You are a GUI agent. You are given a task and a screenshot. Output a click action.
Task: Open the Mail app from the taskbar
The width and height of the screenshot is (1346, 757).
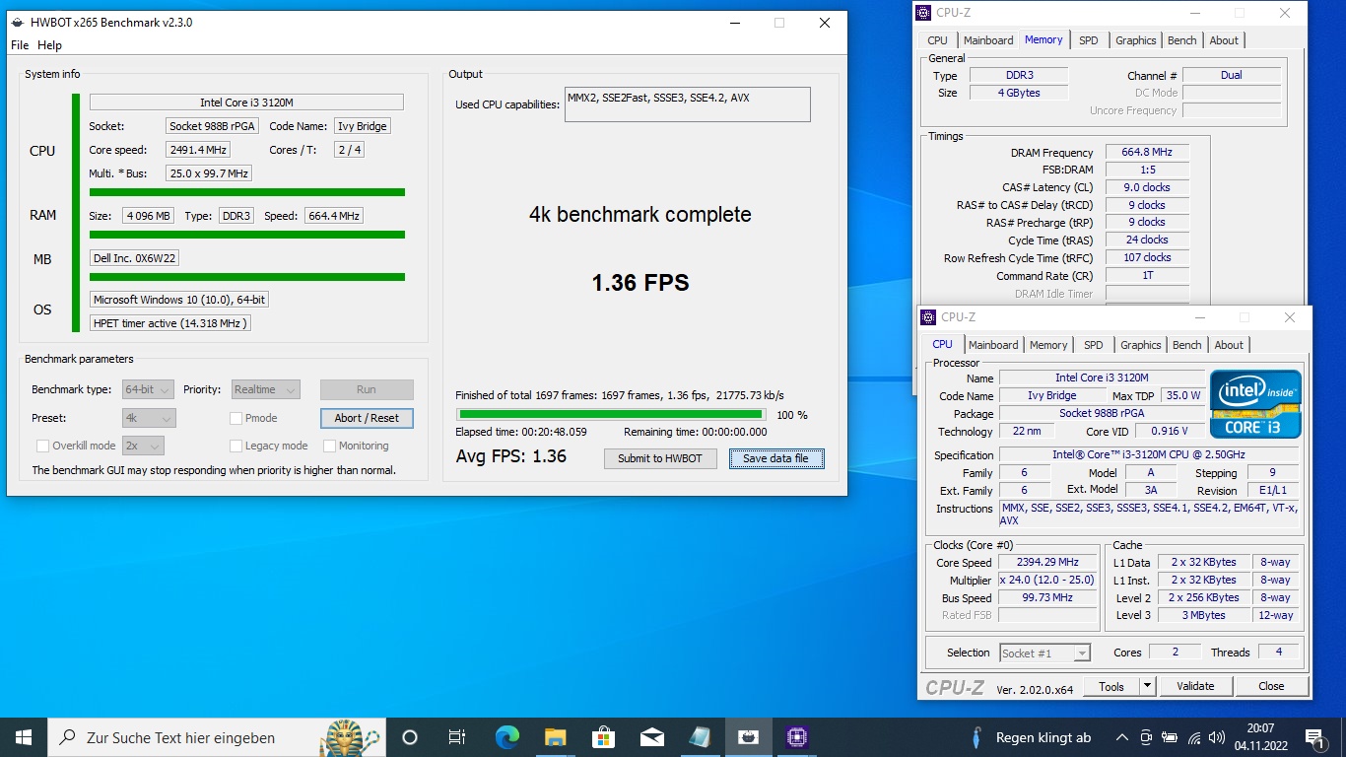[x=651, y=737]
